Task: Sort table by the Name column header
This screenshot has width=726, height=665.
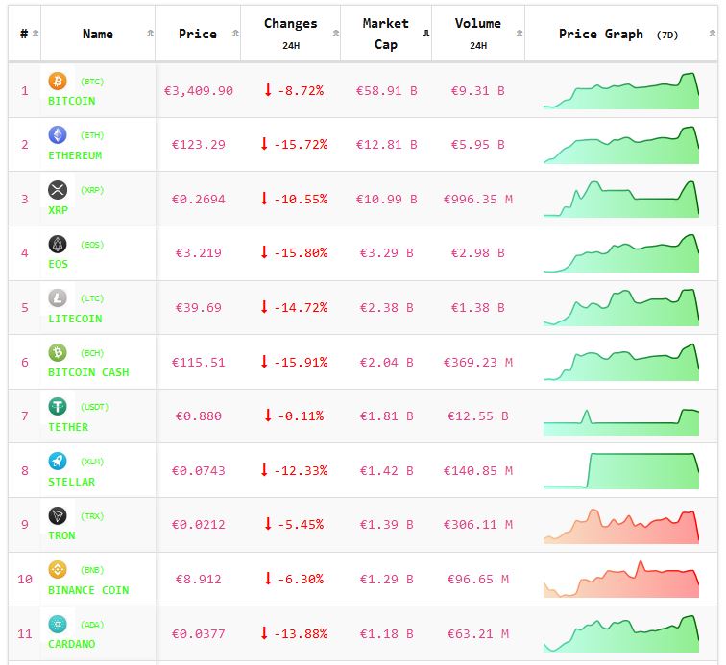Action: [x=98, y=34]
